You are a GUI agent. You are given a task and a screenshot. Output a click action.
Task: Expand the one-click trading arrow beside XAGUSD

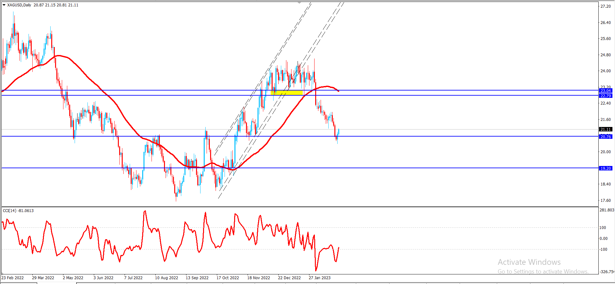pyautogui.click(x=4, y=5)
